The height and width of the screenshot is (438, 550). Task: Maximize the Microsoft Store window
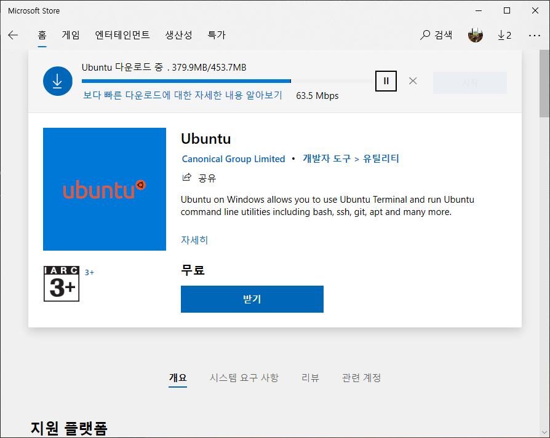507,10
